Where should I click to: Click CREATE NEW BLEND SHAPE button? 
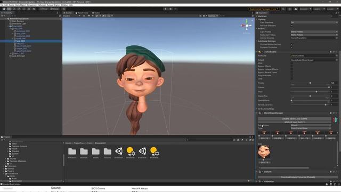click(295, 119)
